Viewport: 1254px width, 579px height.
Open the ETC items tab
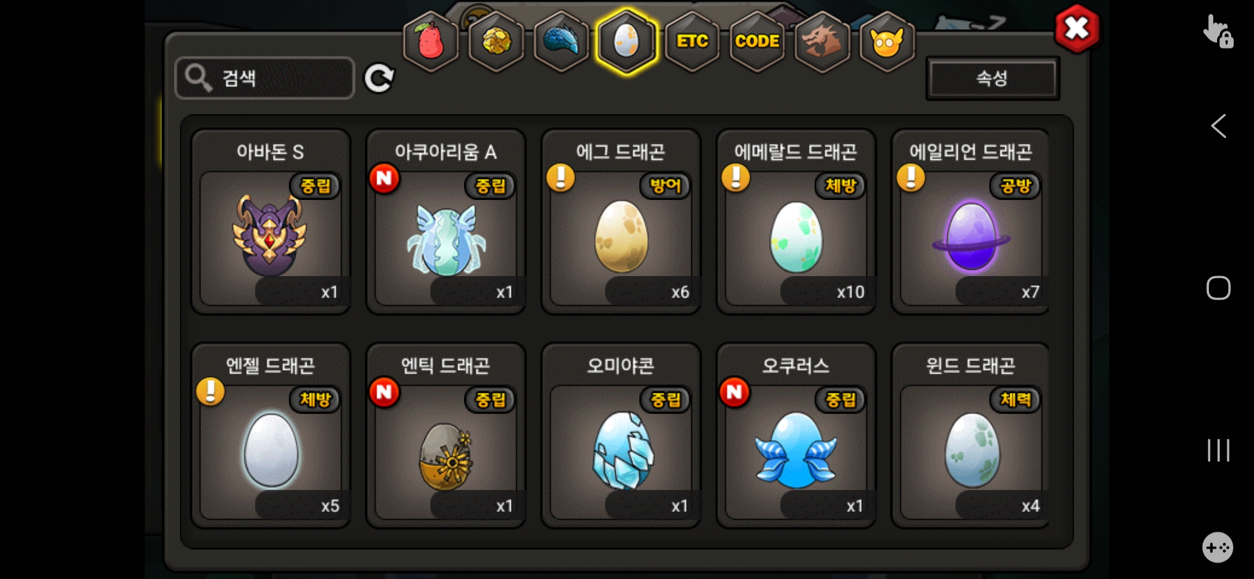tap(692, 42)
